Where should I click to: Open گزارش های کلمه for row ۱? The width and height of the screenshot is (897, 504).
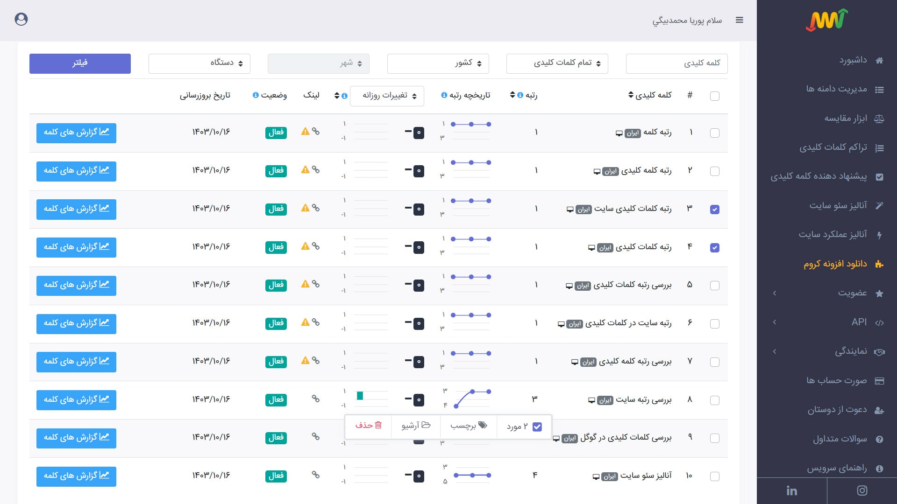click(76, 133)
